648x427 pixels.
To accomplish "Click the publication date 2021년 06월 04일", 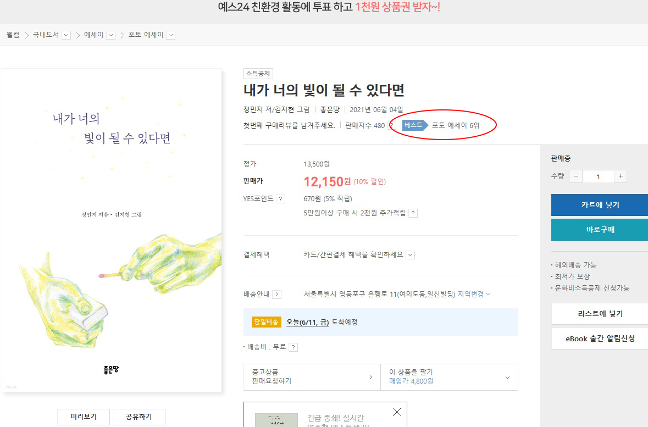I will pyautogui.click(x=376, y=109).
